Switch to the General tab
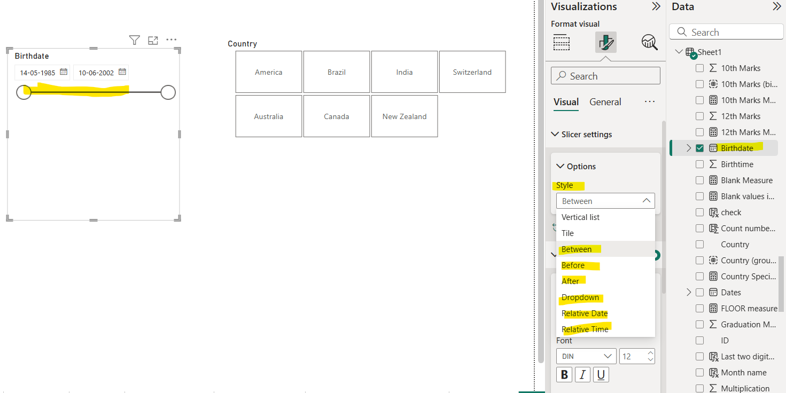 tap(605, 102)
